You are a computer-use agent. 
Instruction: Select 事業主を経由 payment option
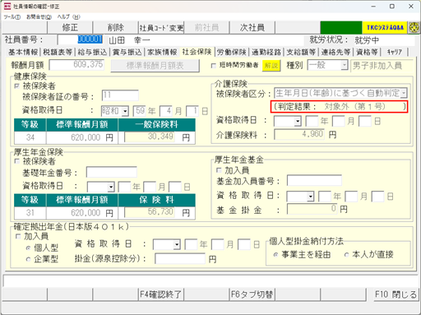coord(275,255)
